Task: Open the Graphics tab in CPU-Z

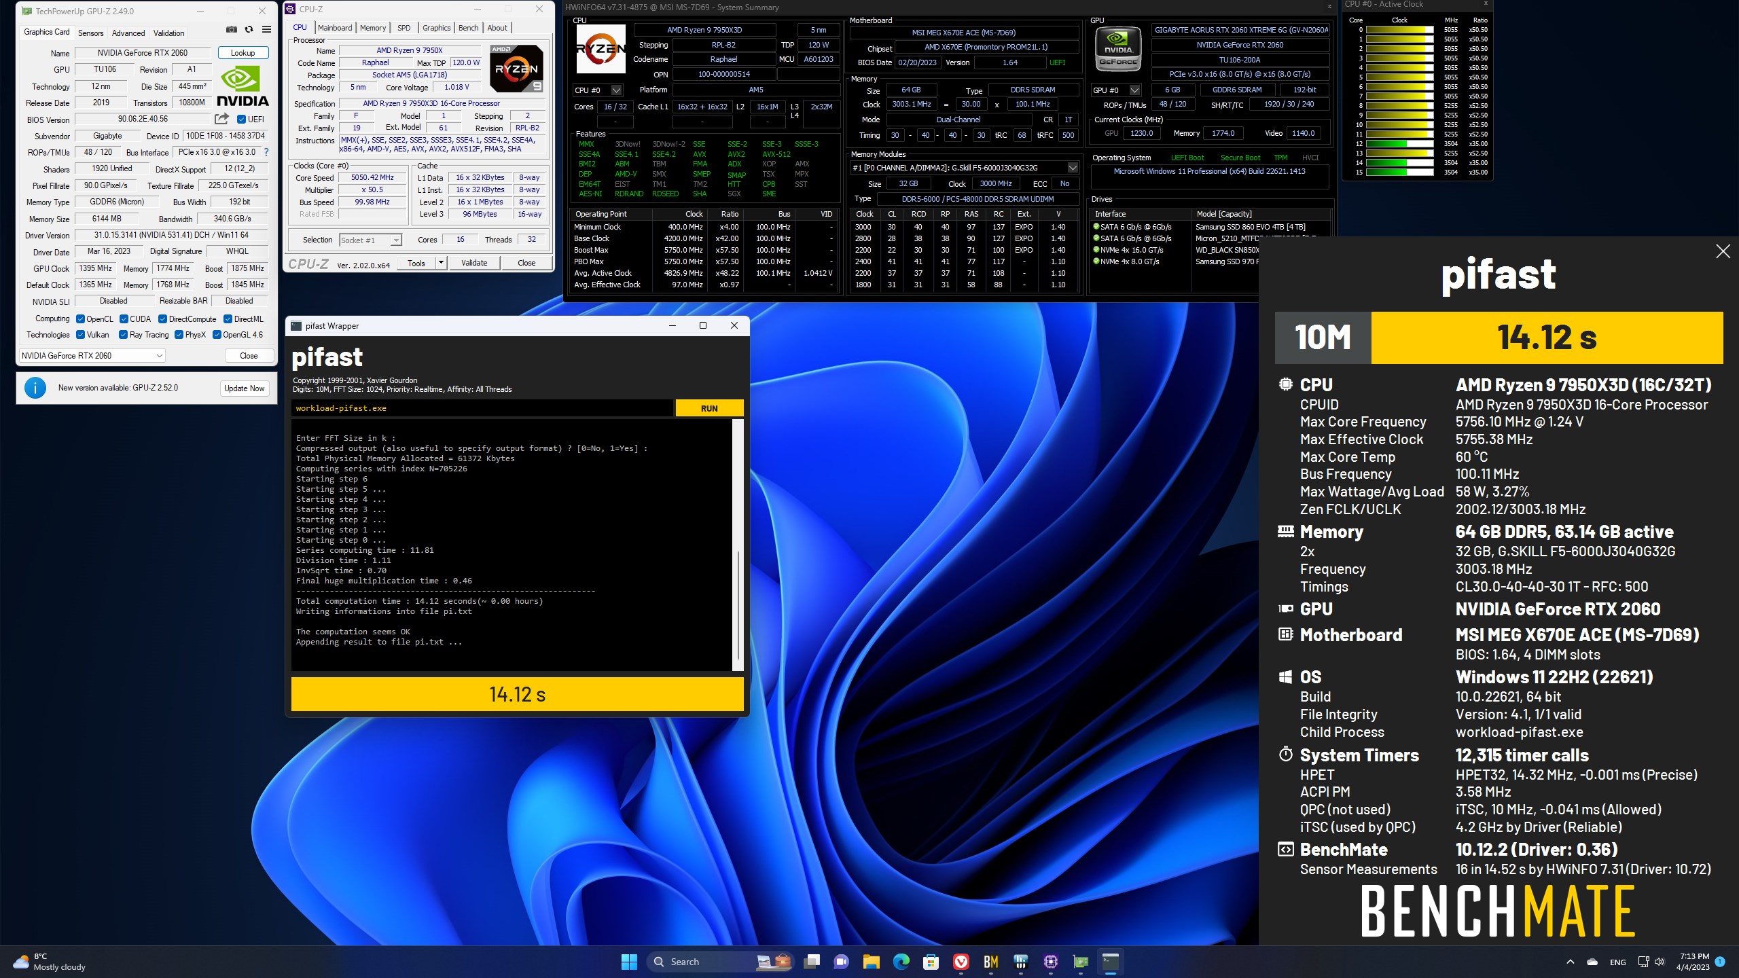Action: (436, 28)
